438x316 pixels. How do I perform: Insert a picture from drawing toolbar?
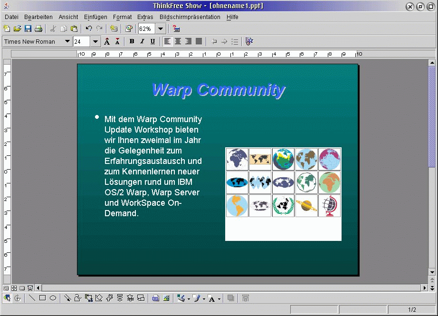pyautogui.click(x=166, y=298)
